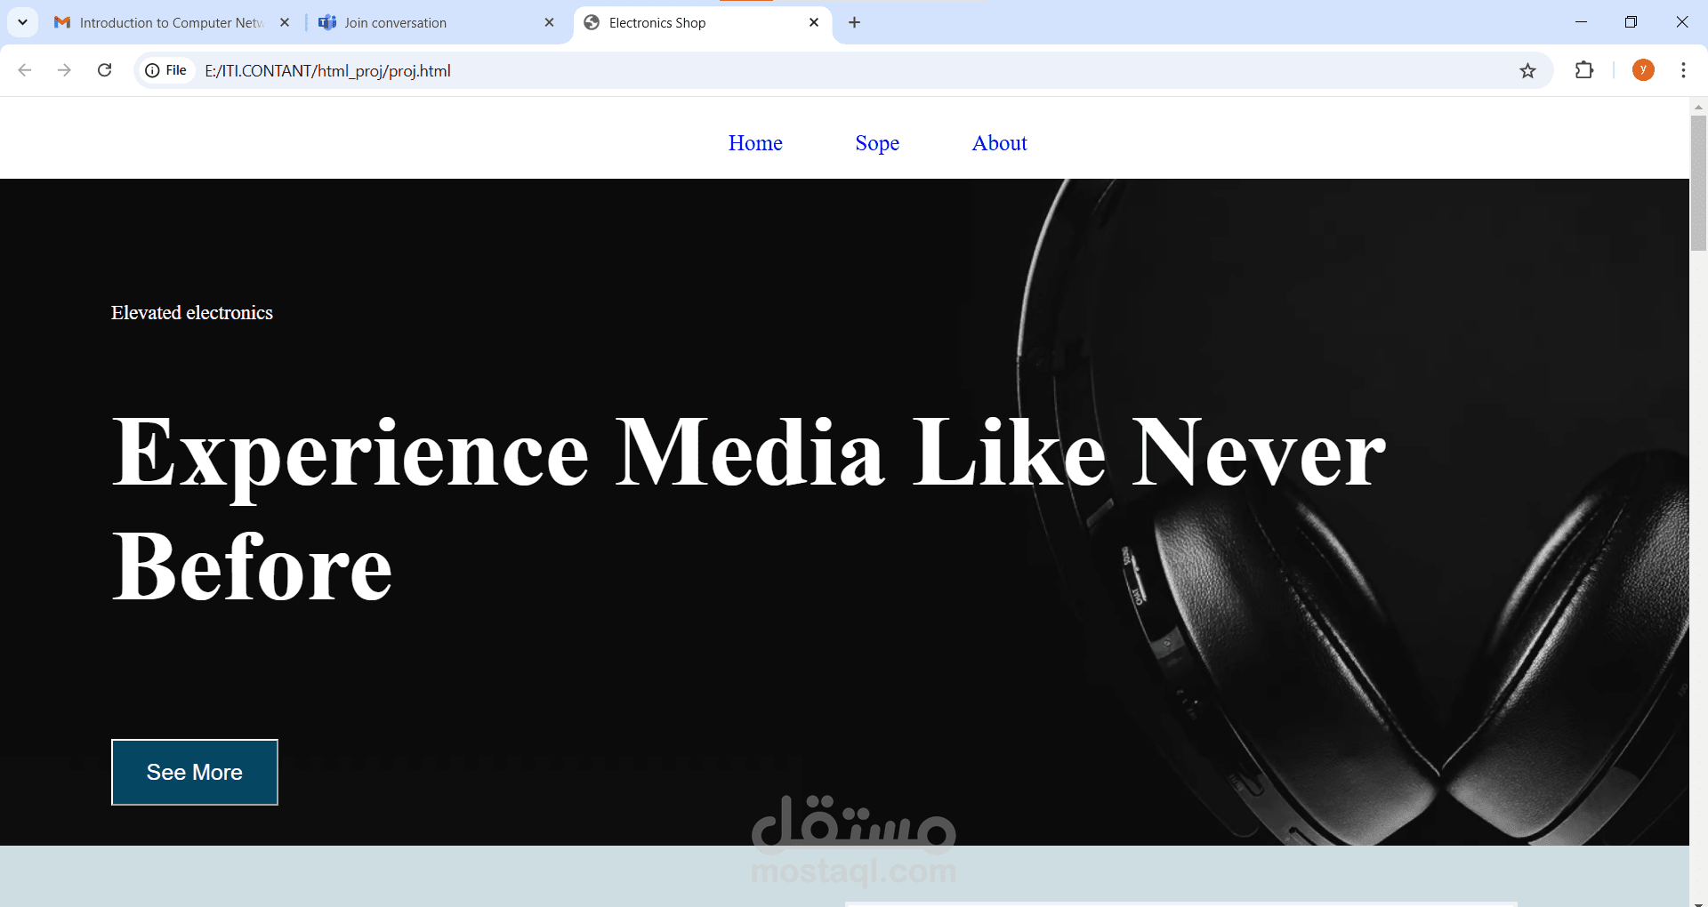Go back to the previous page
Screen dimensions: 1708x907
click(25, 70)
